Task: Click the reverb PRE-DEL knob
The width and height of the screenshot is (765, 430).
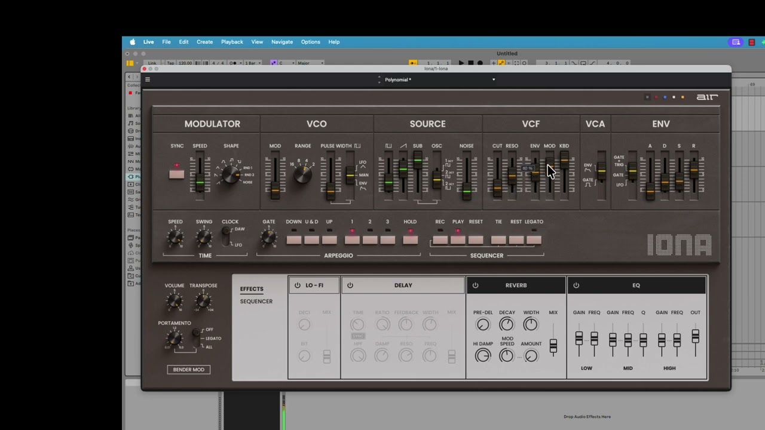Action: 482,325
